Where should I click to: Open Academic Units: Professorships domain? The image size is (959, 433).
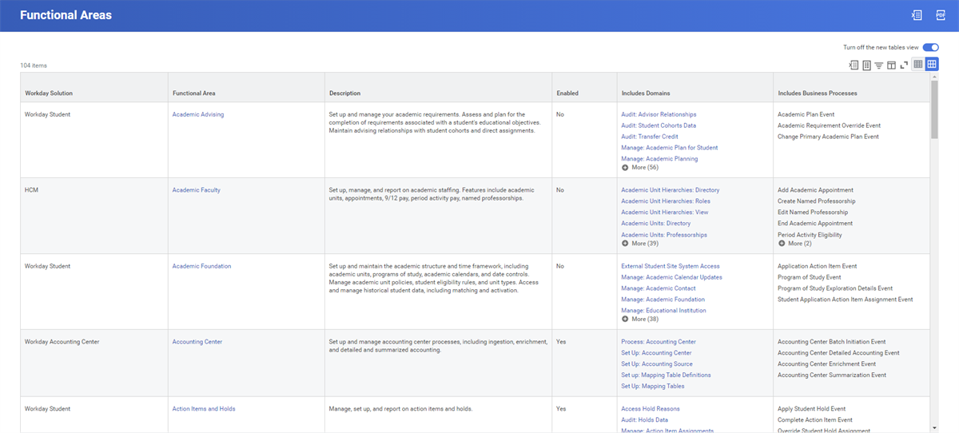pyautogui.click(x=664, y=235)
